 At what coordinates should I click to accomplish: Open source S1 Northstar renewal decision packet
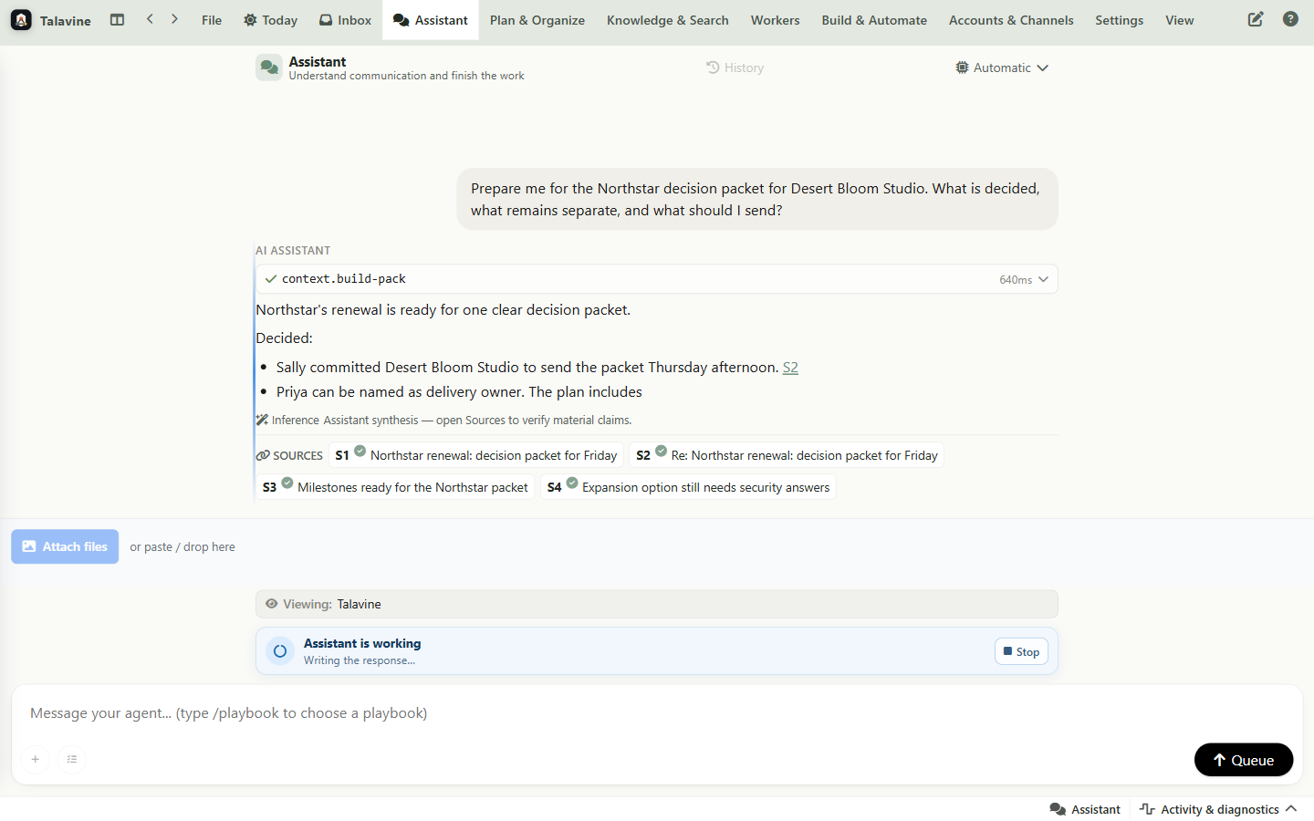tap(476, 455)
